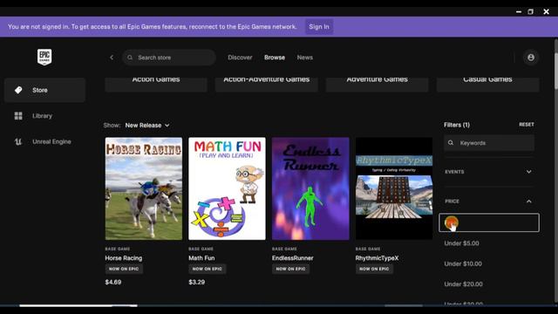
Task: Select the Under $10.00 price filter
Action: point(463,263)
